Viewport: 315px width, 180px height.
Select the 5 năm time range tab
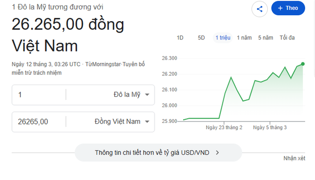click(266, 38)
